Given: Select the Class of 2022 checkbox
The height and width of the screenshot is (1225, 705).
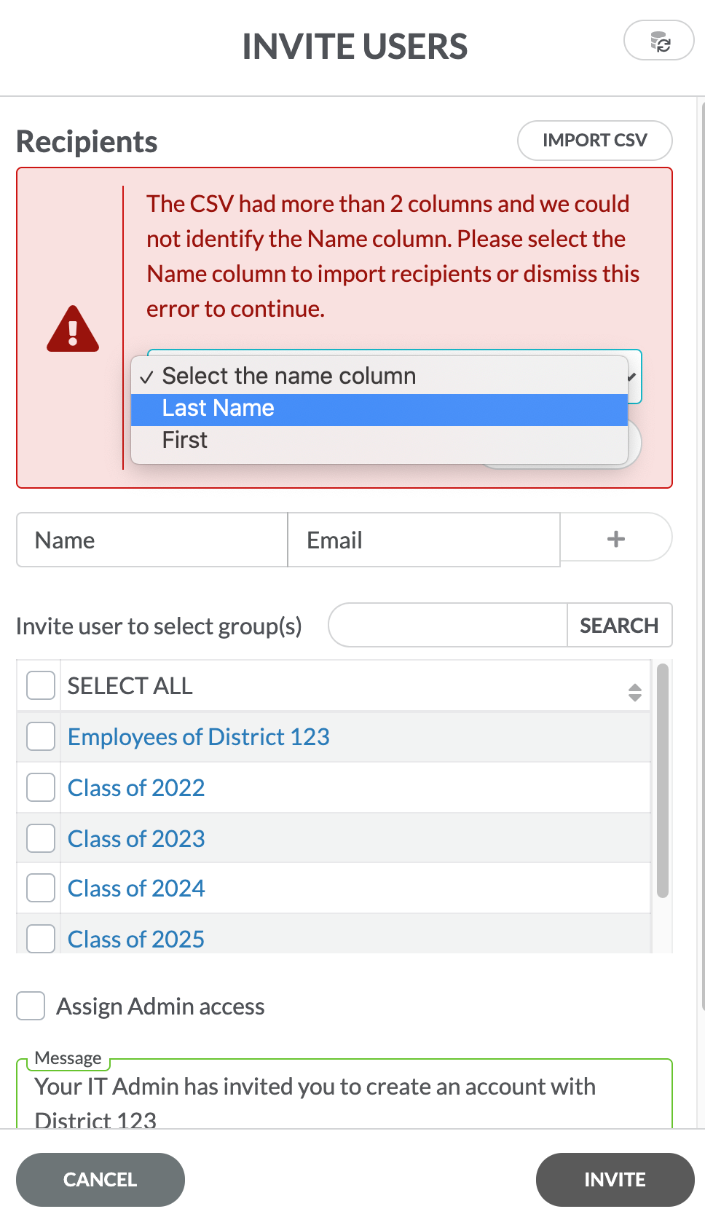Looking at the screenshot, I should pos(41,787).
